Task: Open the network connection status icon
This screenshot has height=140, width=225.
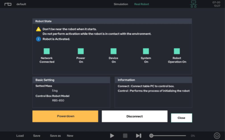Action: 193,4
